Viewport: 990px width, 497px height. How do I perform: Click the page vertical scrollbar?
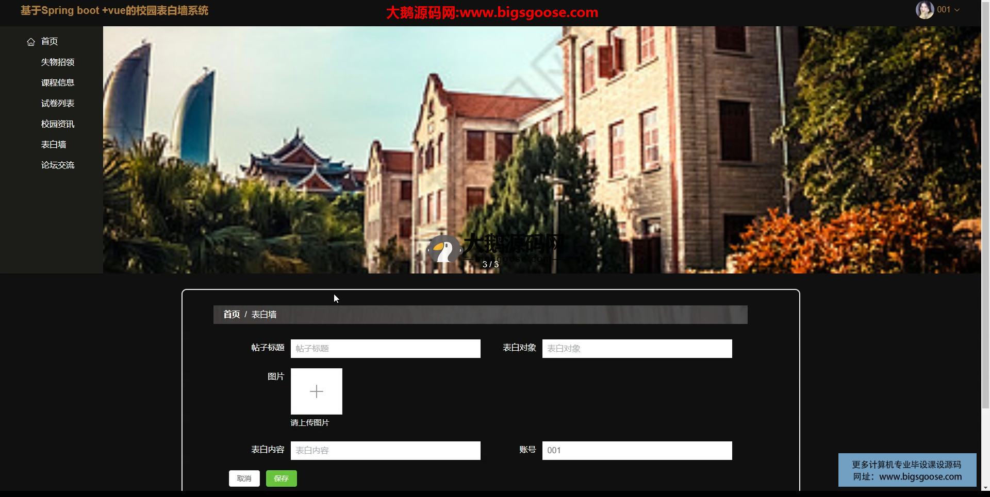click(x=985, y=206)
